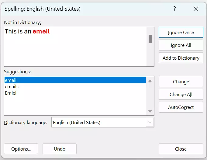The image size is (207, 160).
Task: Add correction via AutoCorrect button
Action: (181, 107)
